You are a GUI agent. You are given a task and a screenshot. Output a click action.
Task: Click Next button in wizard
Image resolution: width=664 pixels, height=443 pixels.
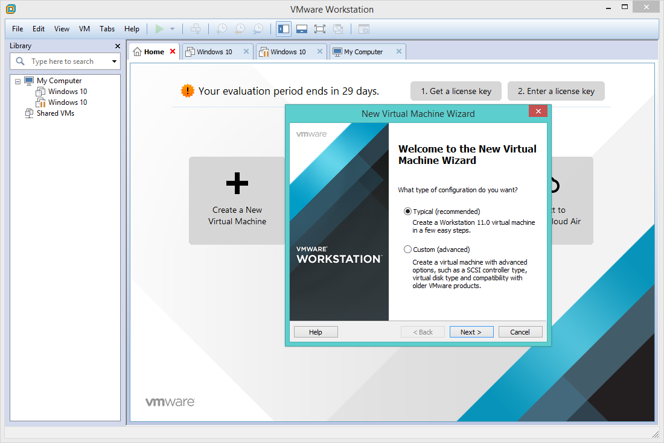tap(471, 332)
